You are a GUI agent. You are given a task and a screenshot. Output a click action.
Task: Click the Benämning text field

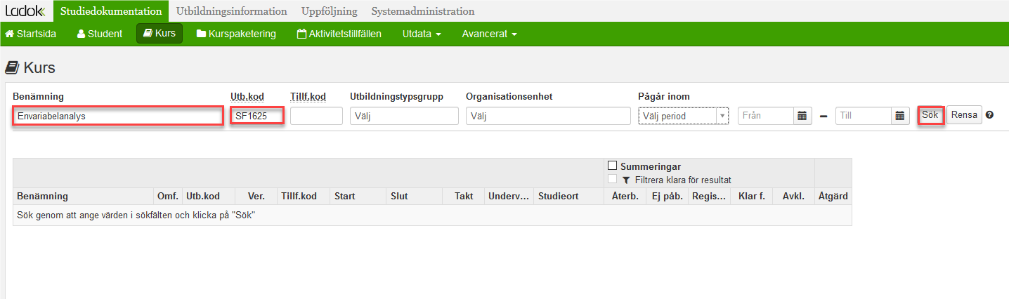click(x=117, y=116)
